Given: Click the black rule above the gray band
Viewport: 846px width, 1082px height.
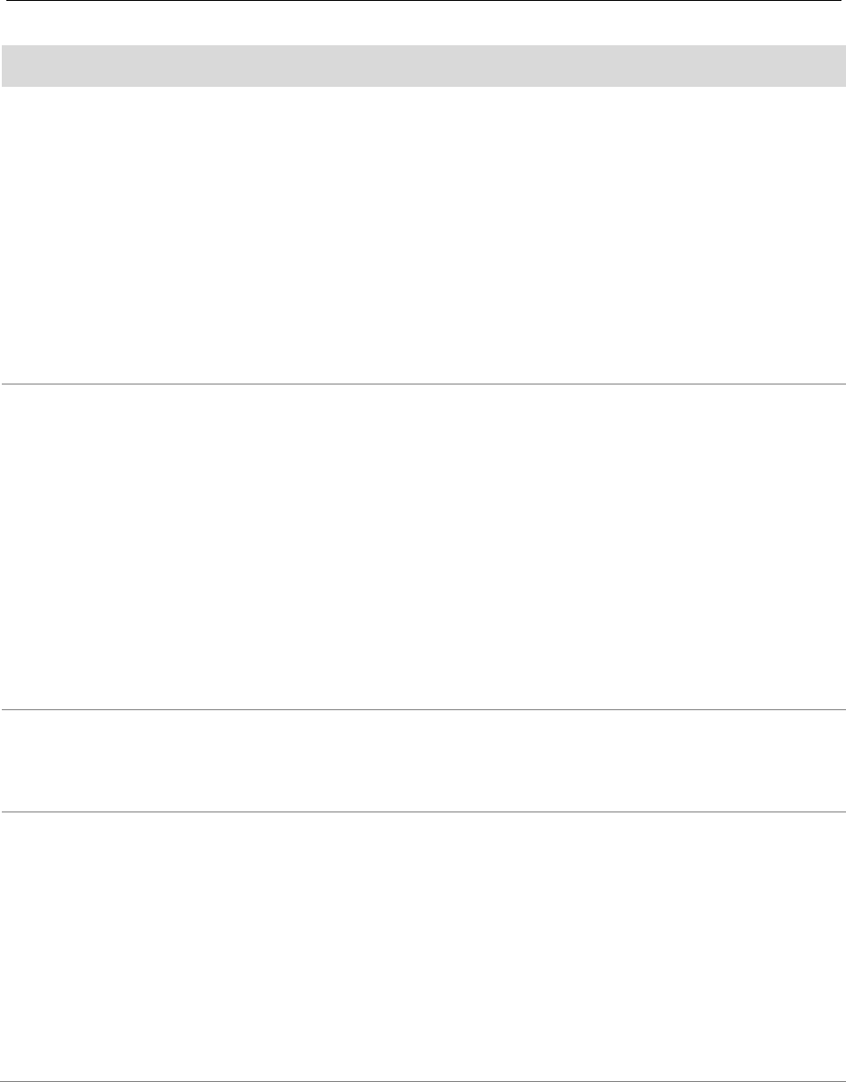Looking at the screenshot, I should tap(423, 1).
